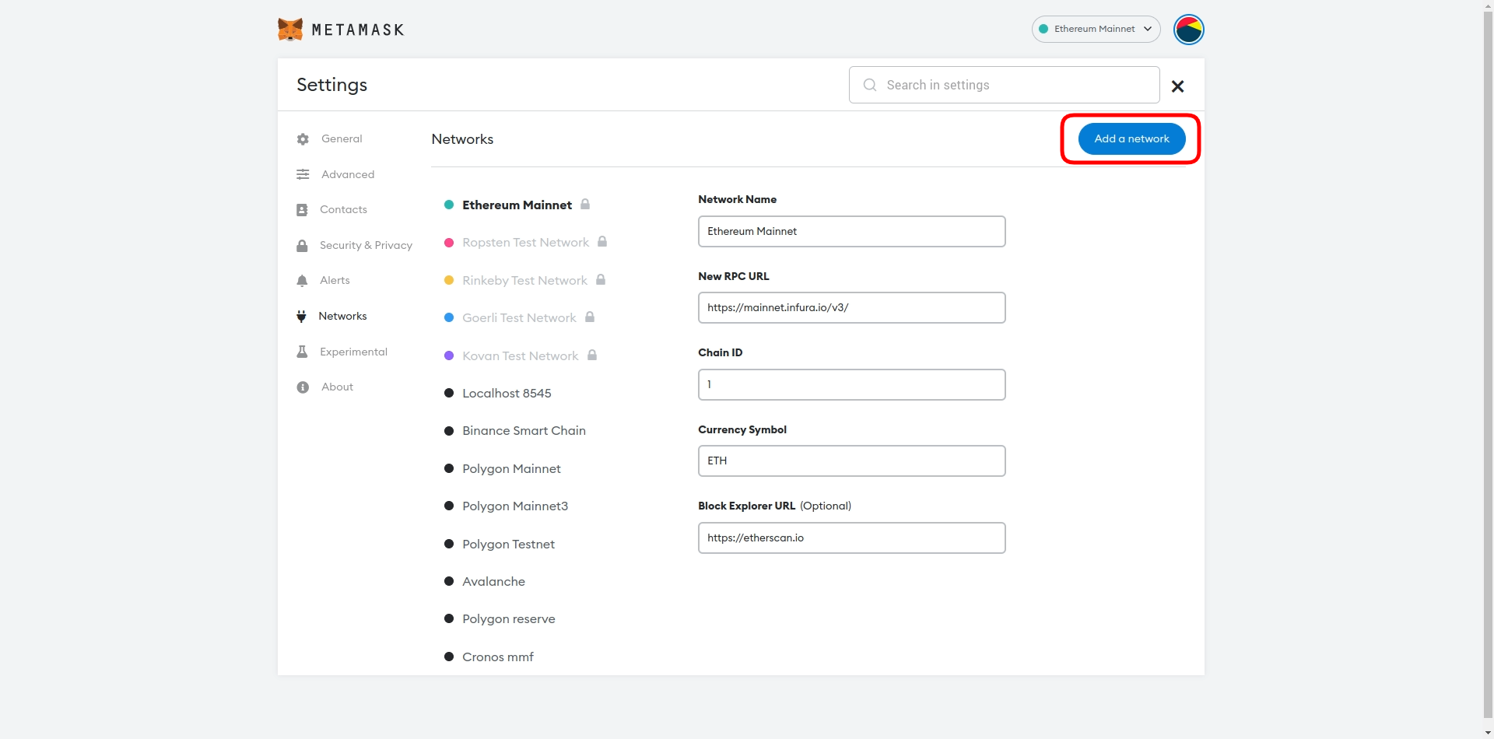Select Polygon Testnet network
1494x739 pixels.
tap(508, 544)
